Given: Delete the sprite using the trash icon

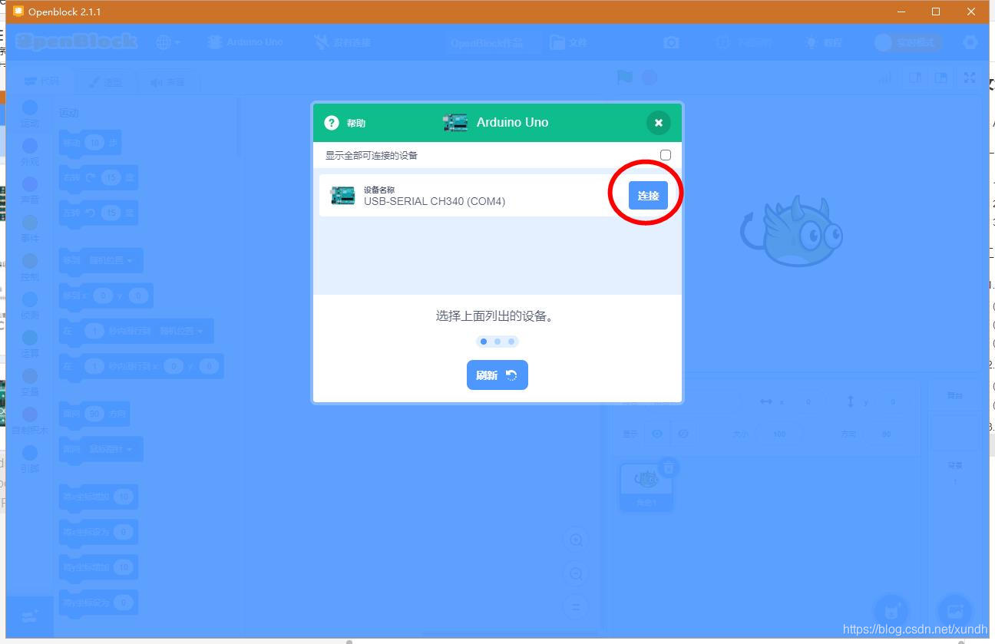Looking at the screenshot, I should point(669,467).
